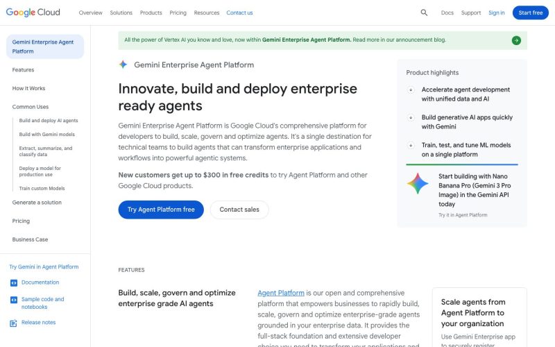Jump to How It Works section

[x=28, y=88]
